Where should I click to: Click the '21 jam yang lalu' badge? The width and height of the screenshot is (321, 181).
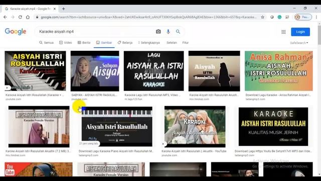pyautogui.click(x=89, y=143)
